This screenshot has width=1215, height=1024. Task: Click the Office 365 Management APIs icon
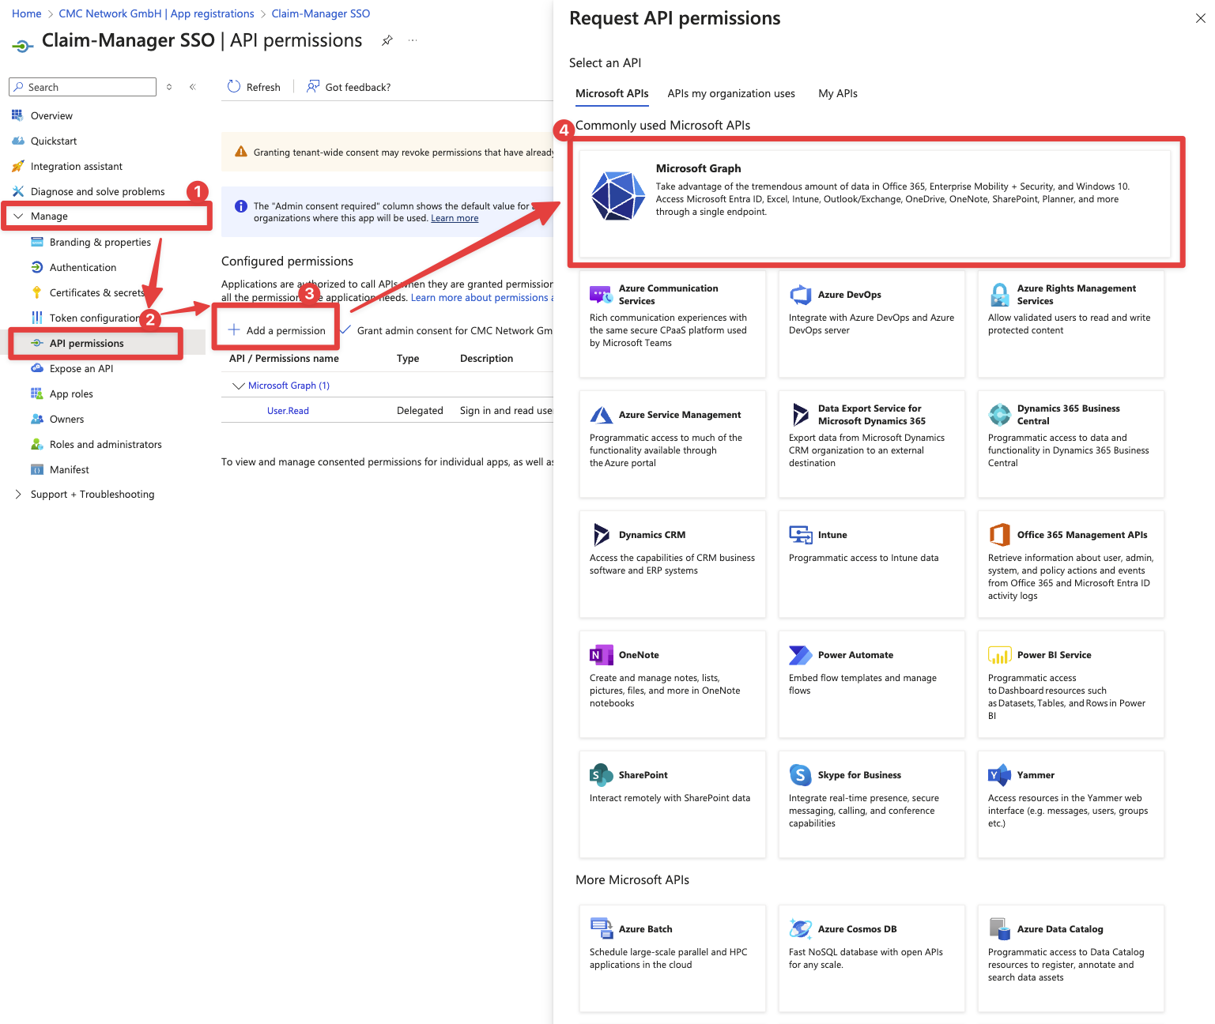pyautogui.click(x=999, y=535)
